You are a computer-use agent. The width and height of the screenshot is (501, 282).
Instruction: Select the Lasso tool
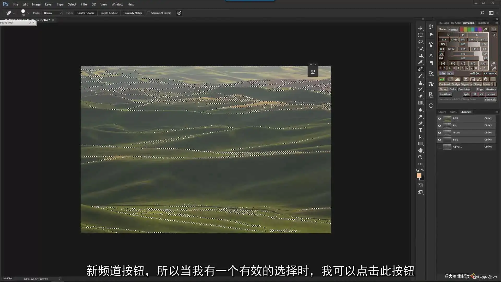coord(420,42)
